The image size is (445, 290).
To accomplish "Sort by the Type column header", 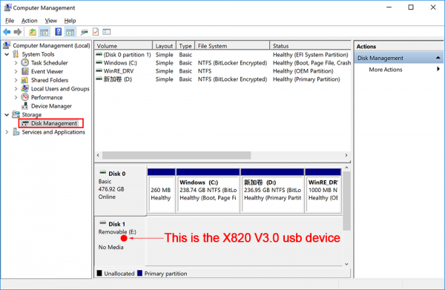I will click(185, 46).
